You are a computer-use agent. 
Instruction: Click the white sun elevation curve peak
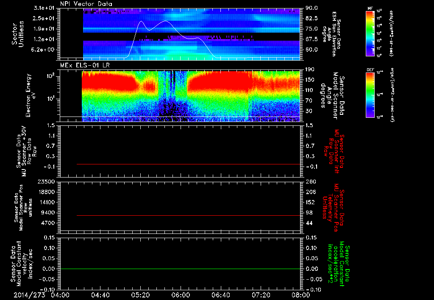[x=166, y=21]
